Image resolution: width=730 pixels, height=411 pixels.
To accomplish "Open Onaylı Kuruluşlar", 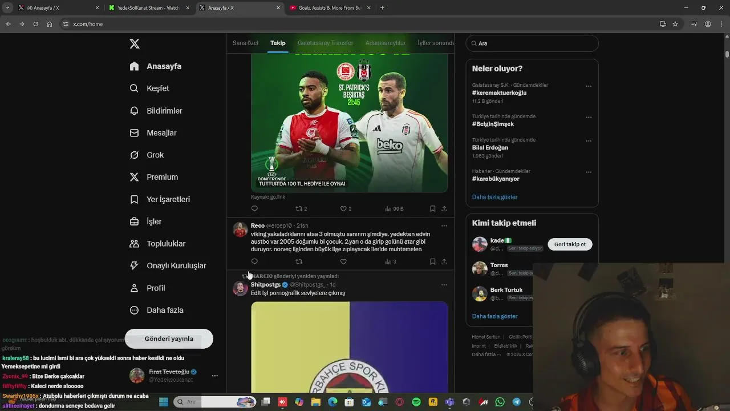I will [x=168, y=265].
